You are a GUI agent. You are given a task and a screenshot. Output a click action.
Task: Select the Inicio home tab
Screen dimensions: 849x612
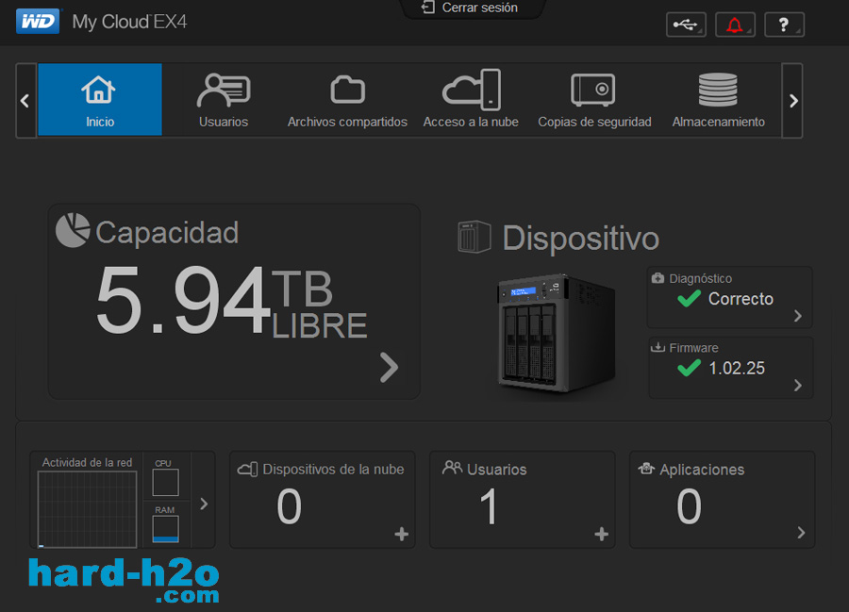(x=100, y=100)
